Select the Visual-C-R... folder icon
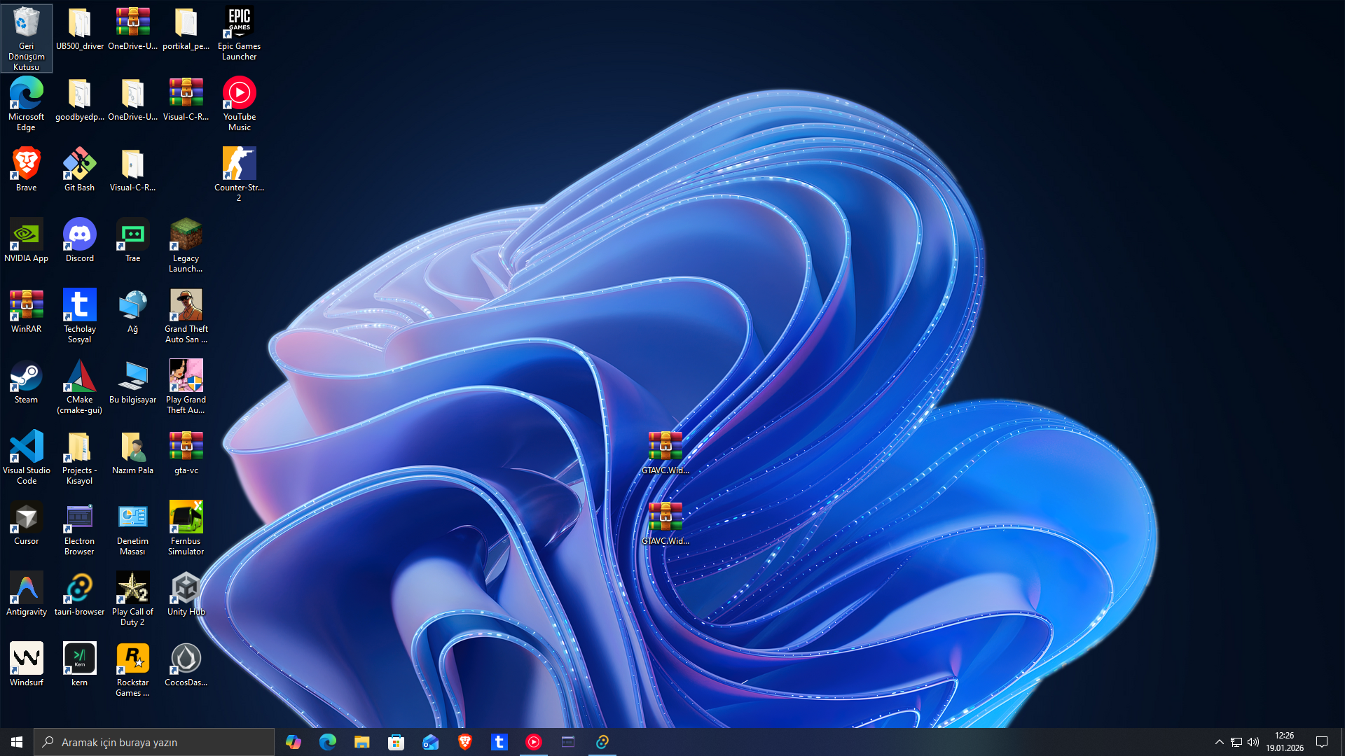1345x756 pixels. (x=132, y=169)
